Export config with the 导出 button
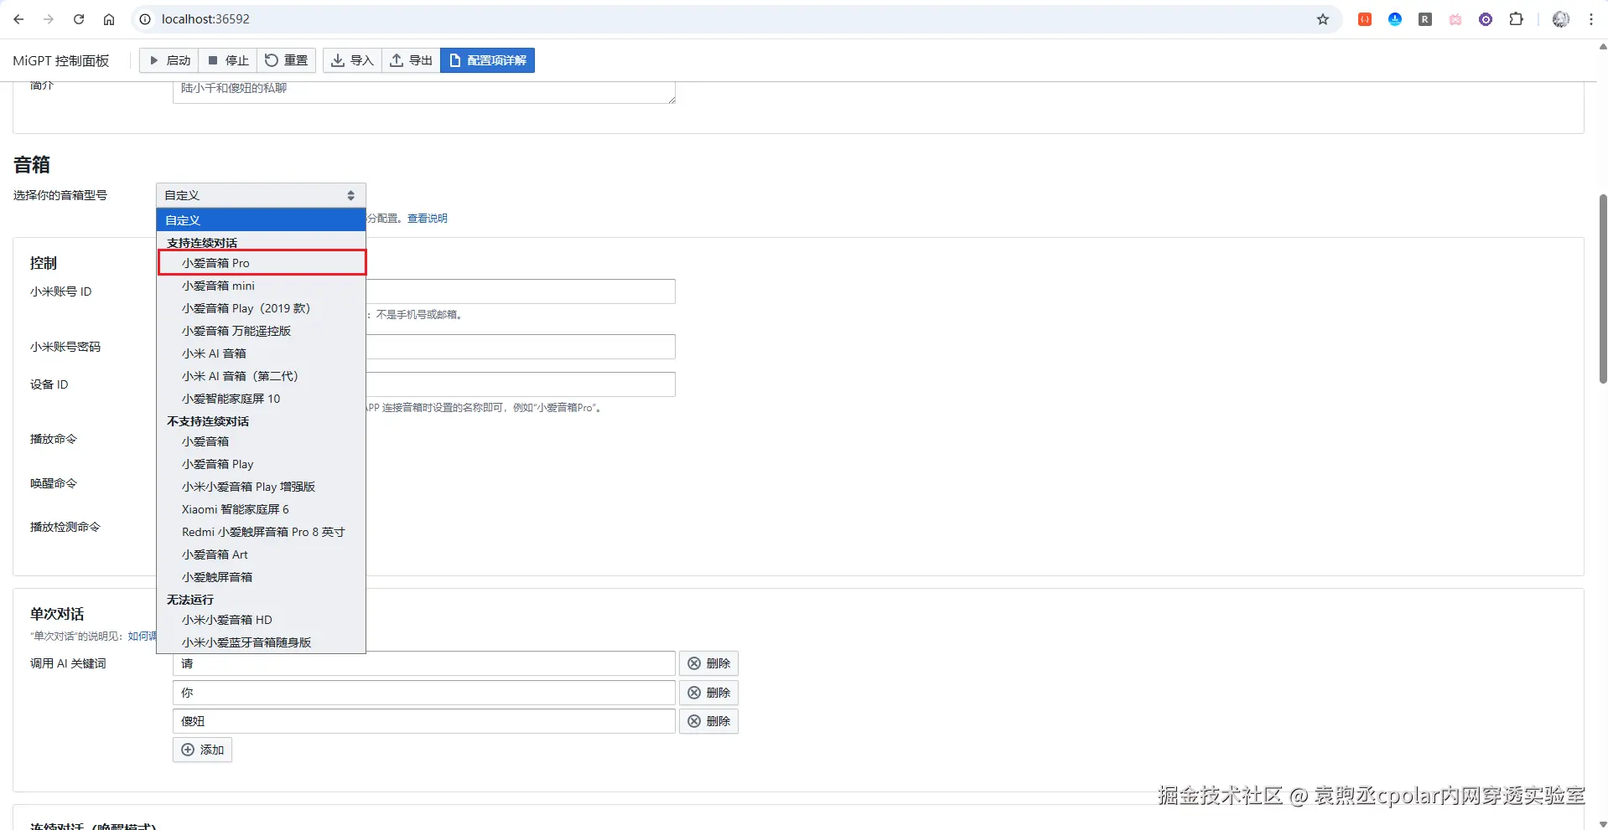The height and width of the screenshot is (830, 1608). (412, 60)
